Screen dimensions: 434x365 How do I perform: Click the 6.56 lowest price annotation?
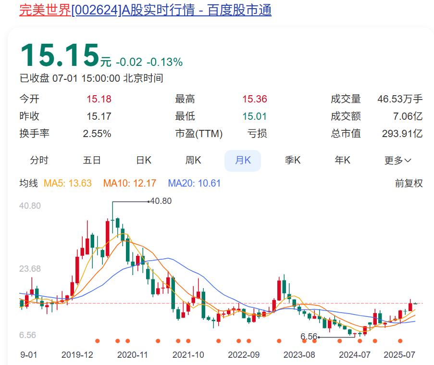point(309,337)
